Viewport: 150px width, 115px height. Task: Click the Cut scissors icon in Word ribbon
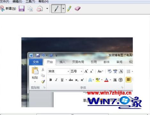[x=43, y=69]
